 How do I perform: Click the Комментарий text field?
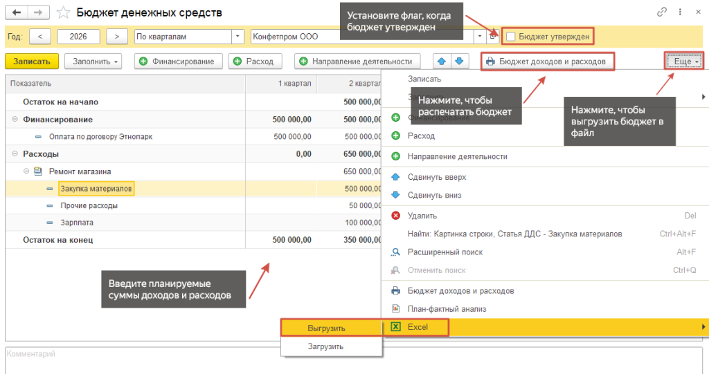[x=354, y=360]
